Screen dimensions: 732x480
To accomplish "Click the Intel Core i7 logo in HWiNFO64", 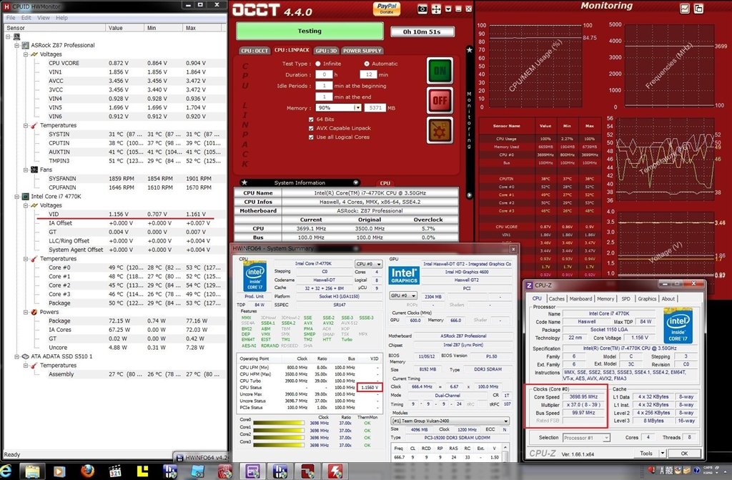I will (x=255, y=276).
